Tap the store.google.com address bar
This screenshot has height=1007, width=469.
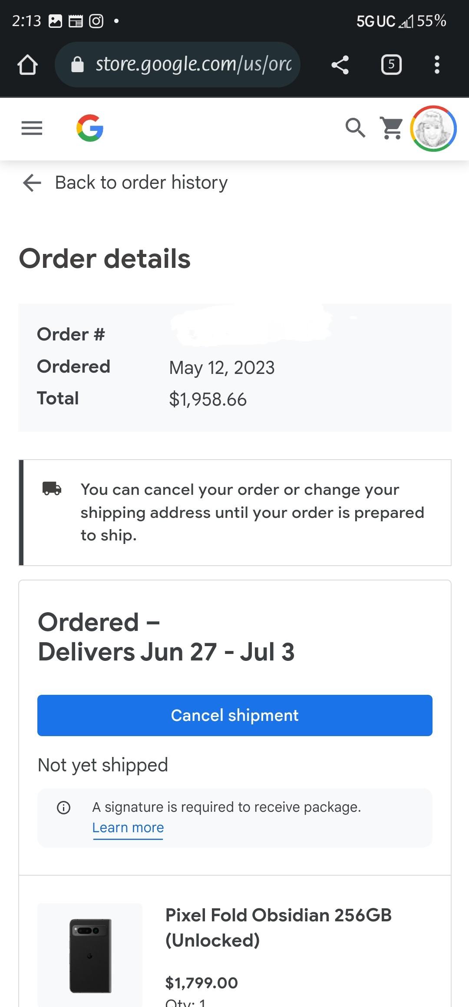click(193, 65)
